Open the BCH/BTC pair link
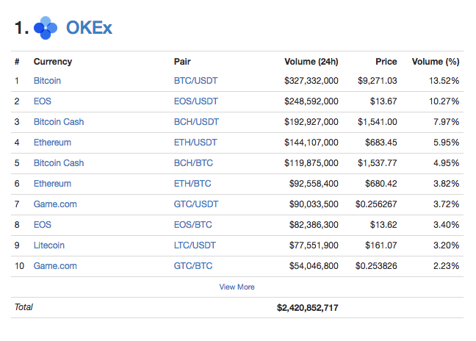 pos(193,163)
